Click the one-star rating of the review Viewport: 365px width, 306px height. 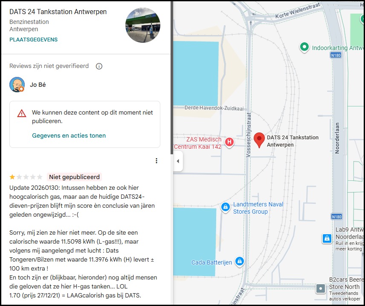pyautogui.click(x=26, y=177)
